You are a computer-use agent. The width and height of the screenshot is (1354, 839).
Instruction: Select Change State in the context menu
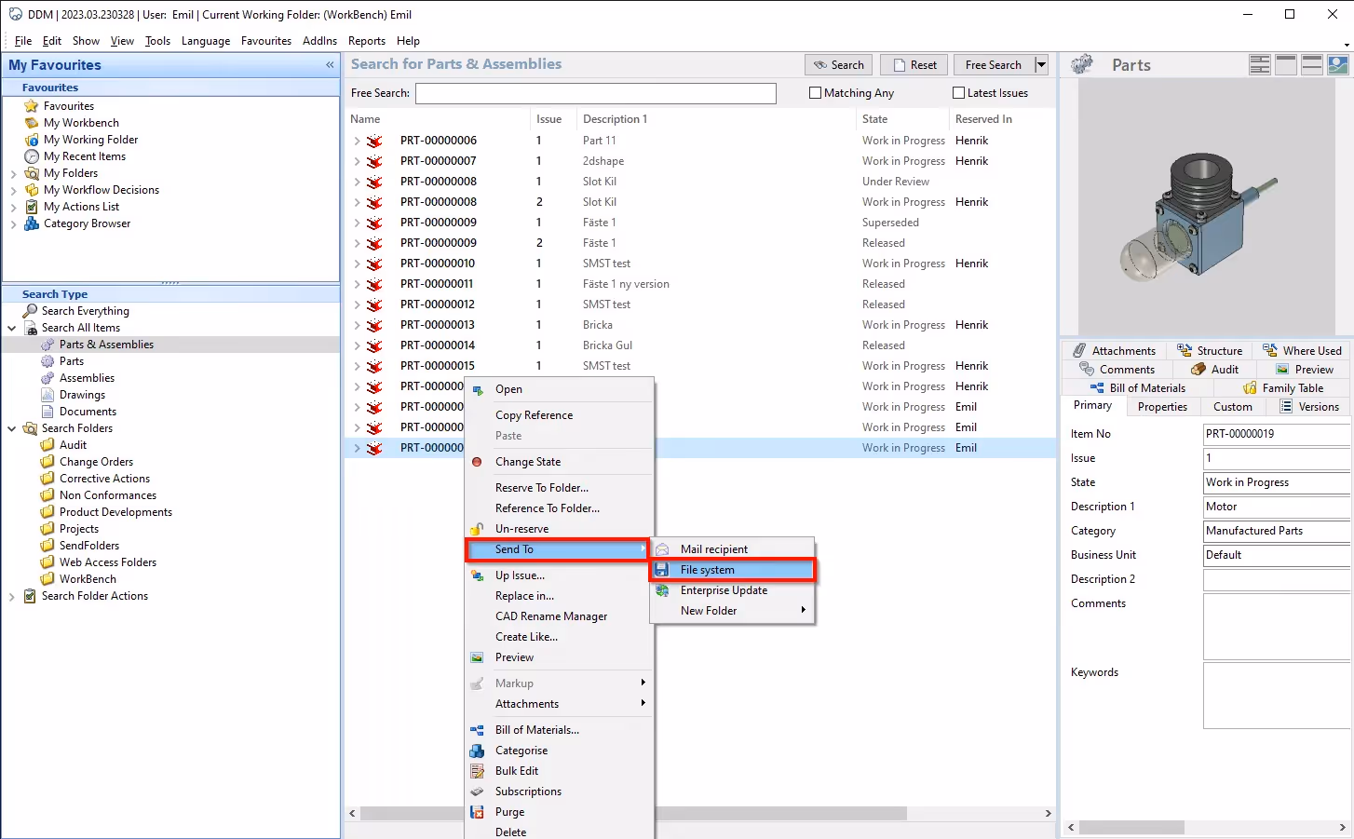[x=530, y=461]
